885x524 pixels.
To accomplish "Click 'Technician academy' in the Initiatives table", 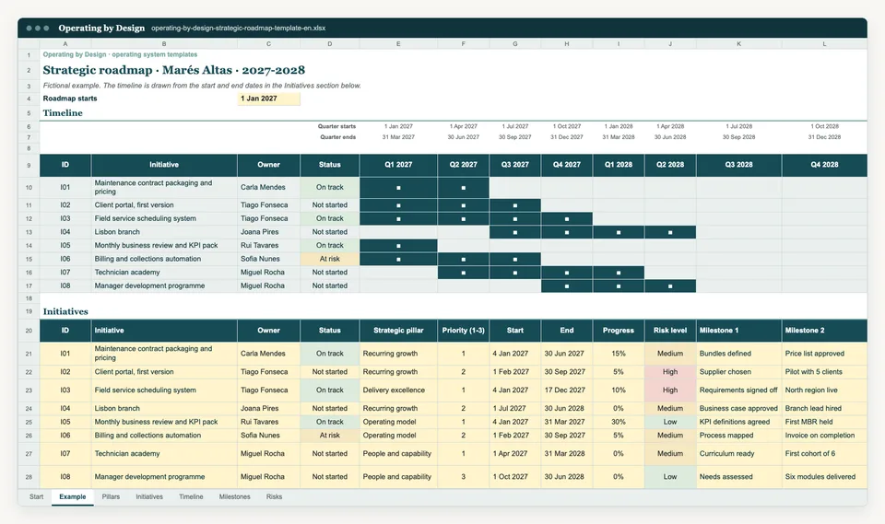I will pos(164,454).
